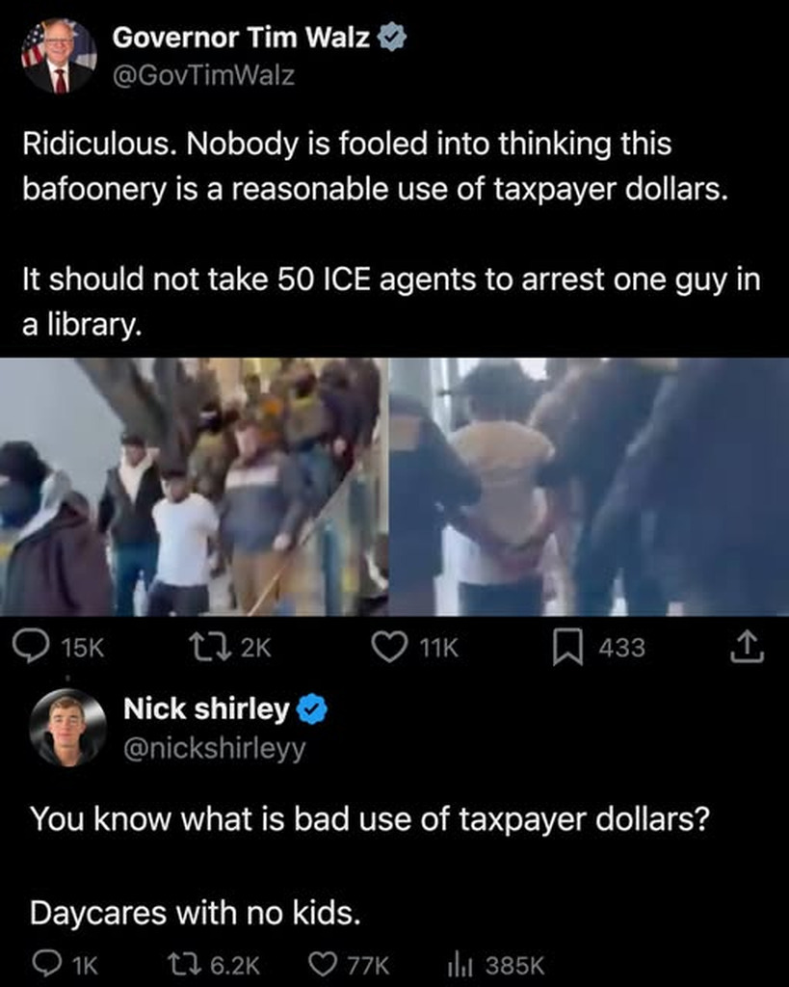
Task: Visit the @GovTimWalz handle link
Action: [x=203, y=75]
